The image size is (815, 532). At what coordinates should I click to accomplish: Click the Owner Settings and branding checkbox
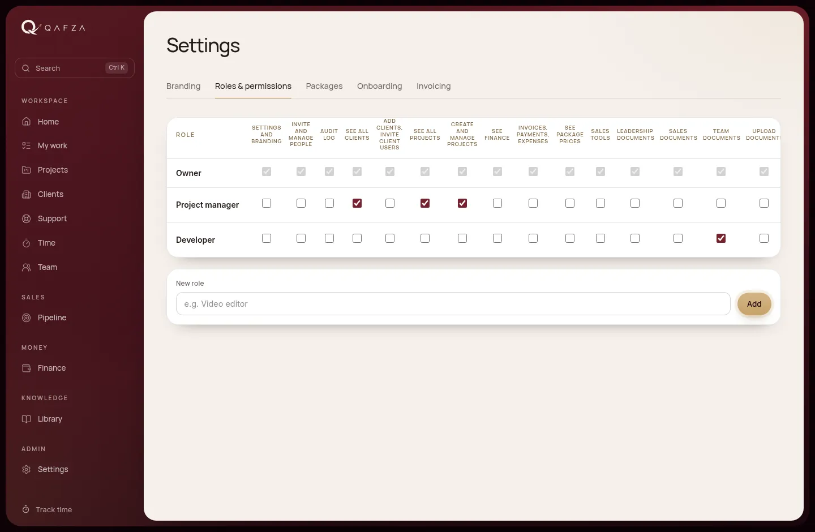[267, 171]
